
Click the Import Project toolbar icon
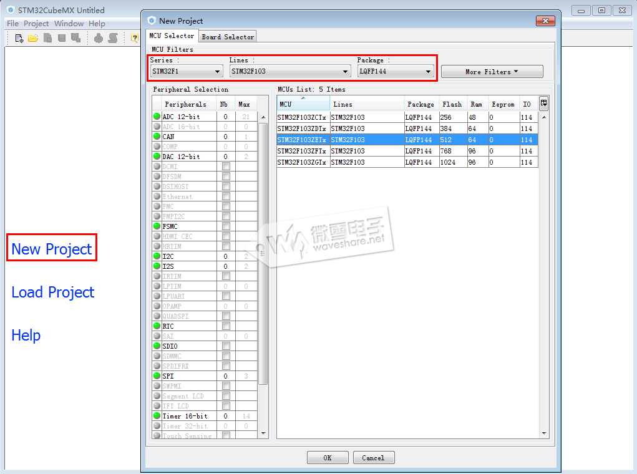47,38
